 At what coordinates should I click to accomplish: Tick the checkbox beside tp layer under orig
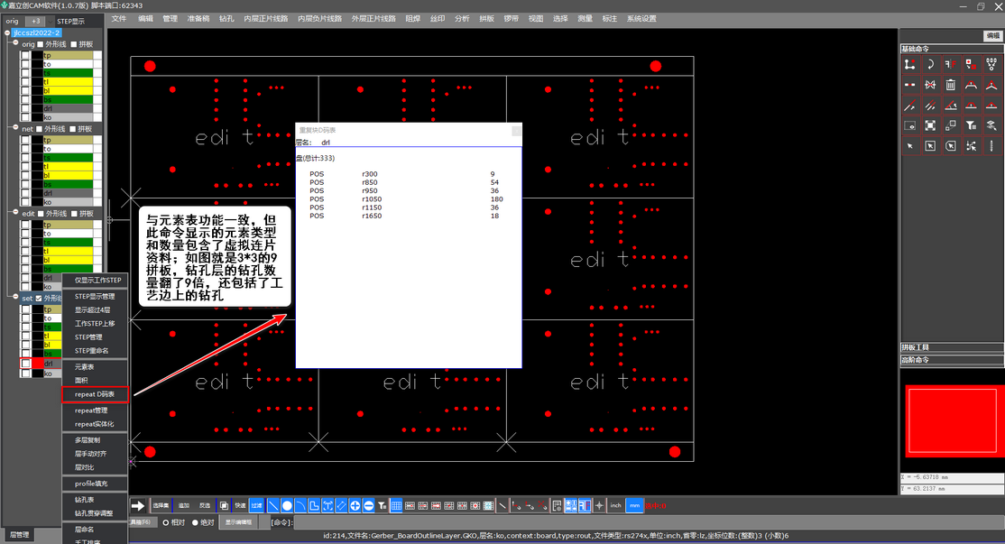[25, 55]
